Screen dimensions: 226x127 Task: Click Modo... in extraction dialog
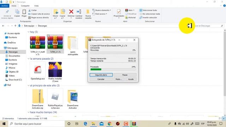pos(119,79)
